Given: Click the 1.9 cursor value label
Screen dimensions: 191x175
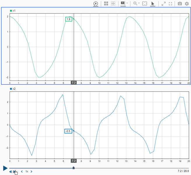Looking at the screenshot, I should (x=69, y=19).
